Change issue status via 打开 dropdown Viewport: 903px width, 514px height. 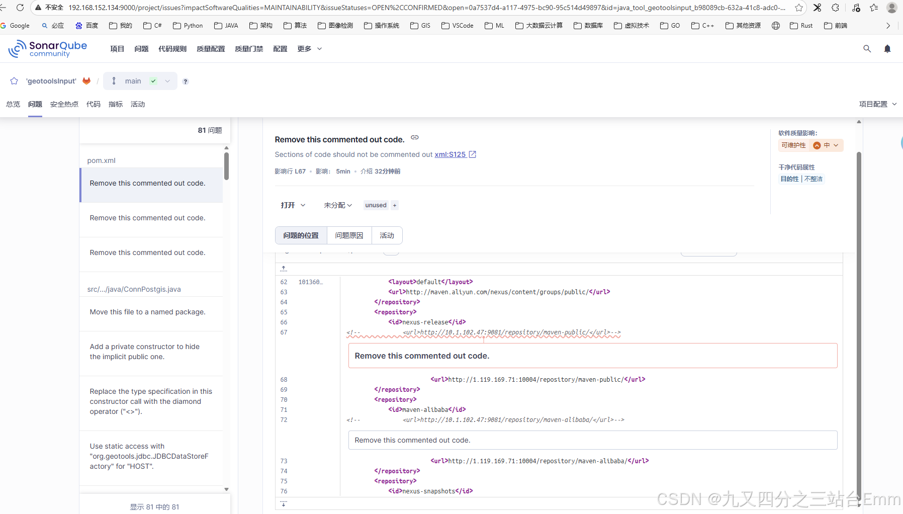pos(293,205)
